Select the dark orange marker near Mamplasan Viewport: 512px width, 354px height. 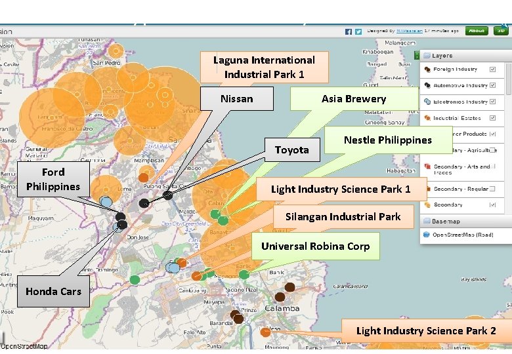(x=143, y=178)
